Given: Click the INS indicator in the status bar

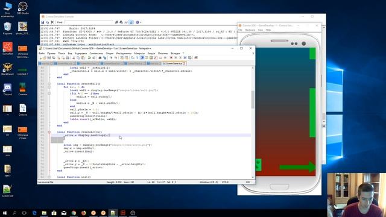Looking at the screenshot, I should (x=248, y=182).
